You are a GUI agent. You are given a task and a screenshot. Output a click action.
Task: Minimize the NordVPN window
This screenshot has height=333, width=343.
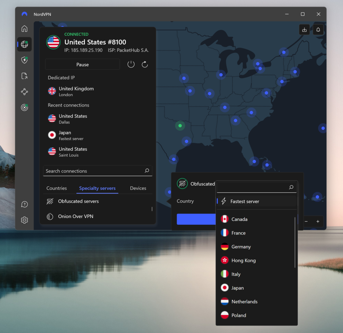point(287,14)
